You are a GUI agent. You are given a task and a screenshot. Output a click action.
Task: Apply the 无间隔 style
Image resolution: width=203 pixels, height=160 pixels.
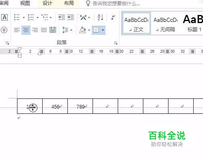click(166, 23)
